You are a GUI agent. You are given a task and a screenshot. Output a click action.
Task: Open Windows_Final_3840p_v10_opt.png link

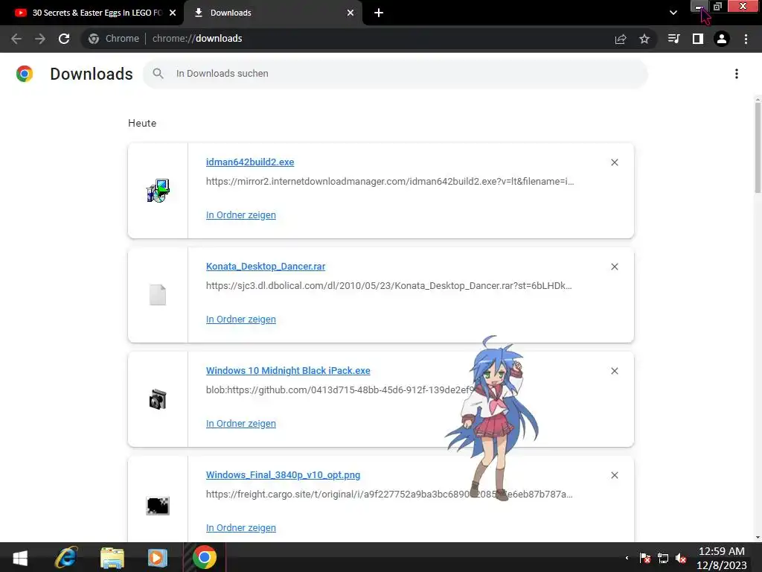coord(283,474)
